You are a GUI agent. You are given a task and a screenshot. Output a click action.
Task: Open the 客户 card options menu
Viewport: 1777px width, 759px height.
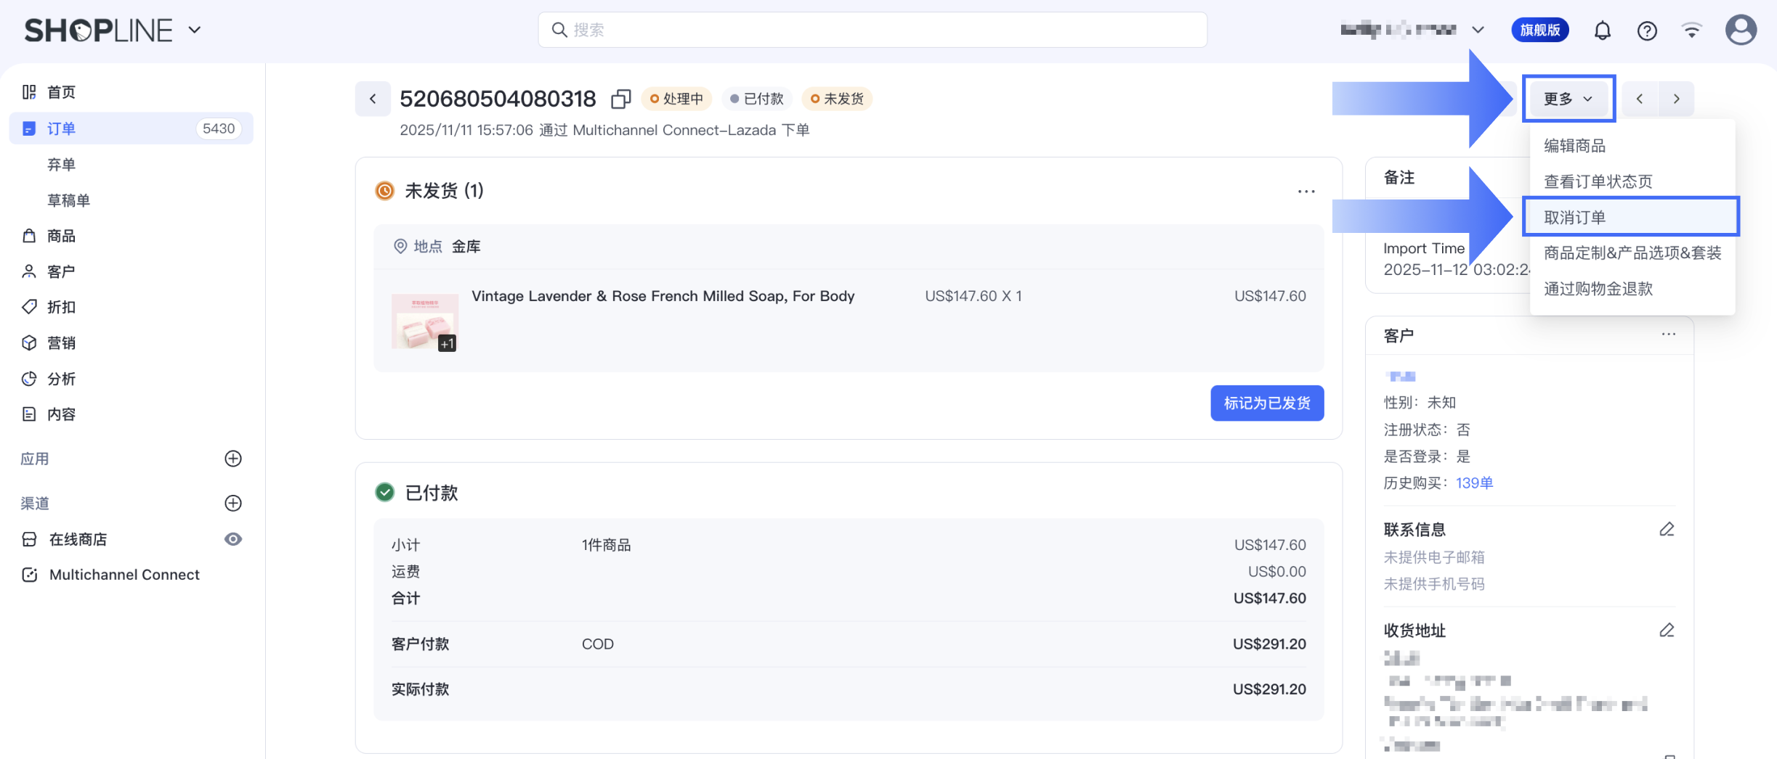[1669, 335]
